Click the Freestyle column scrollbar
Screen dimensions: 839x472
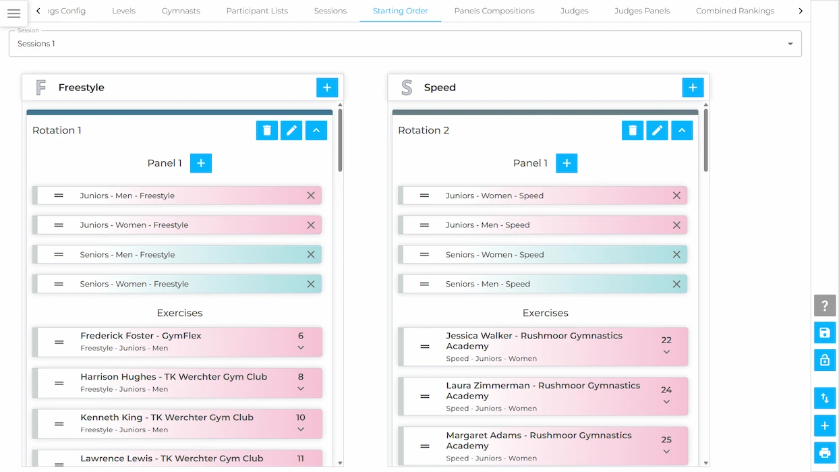340,142
